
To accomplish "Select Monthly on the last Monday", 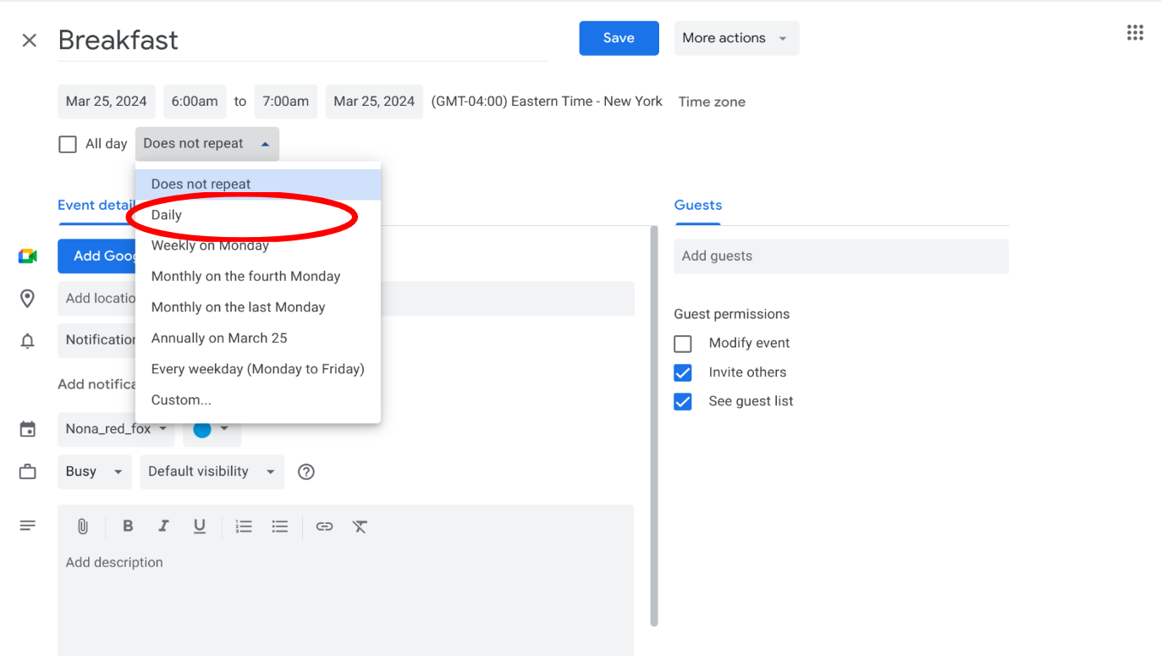I will (x=258, y=307).
